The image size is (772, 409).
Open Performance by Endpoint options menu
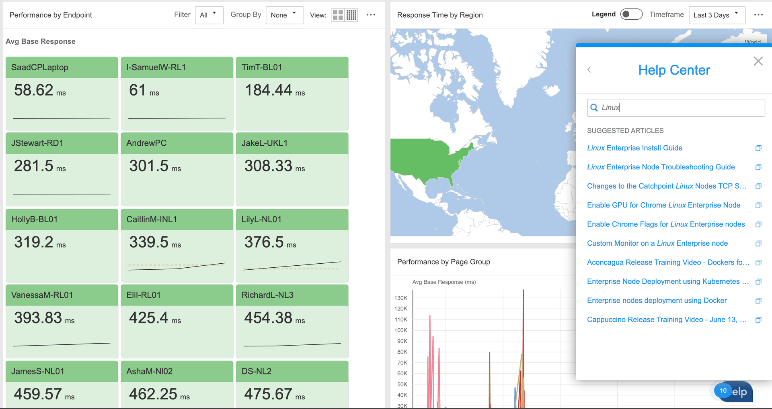coord(371,15)
